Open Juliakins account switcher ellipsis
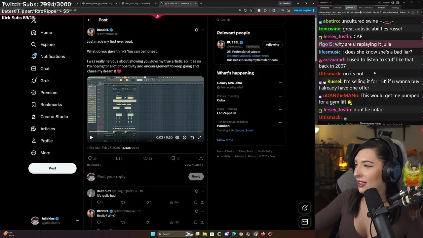The height and width of the screenshot is (238, 423). (x=77, y=220)
